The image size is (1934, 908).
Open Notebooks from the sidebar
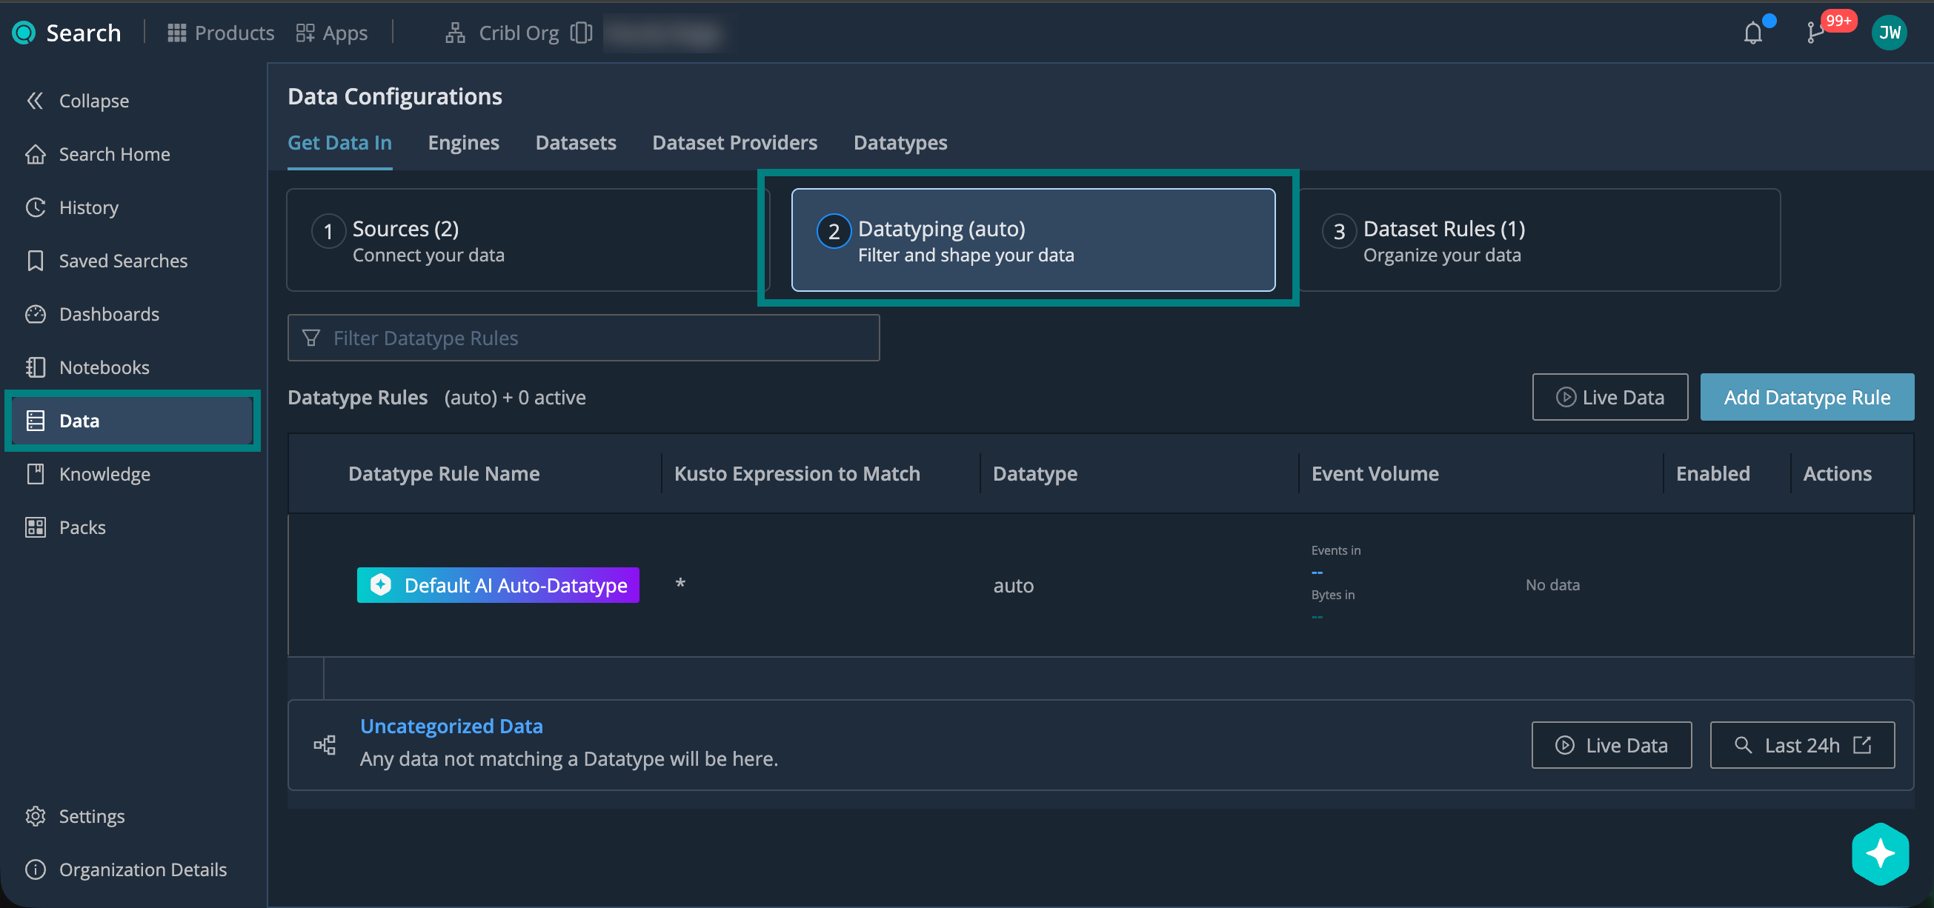87,367
